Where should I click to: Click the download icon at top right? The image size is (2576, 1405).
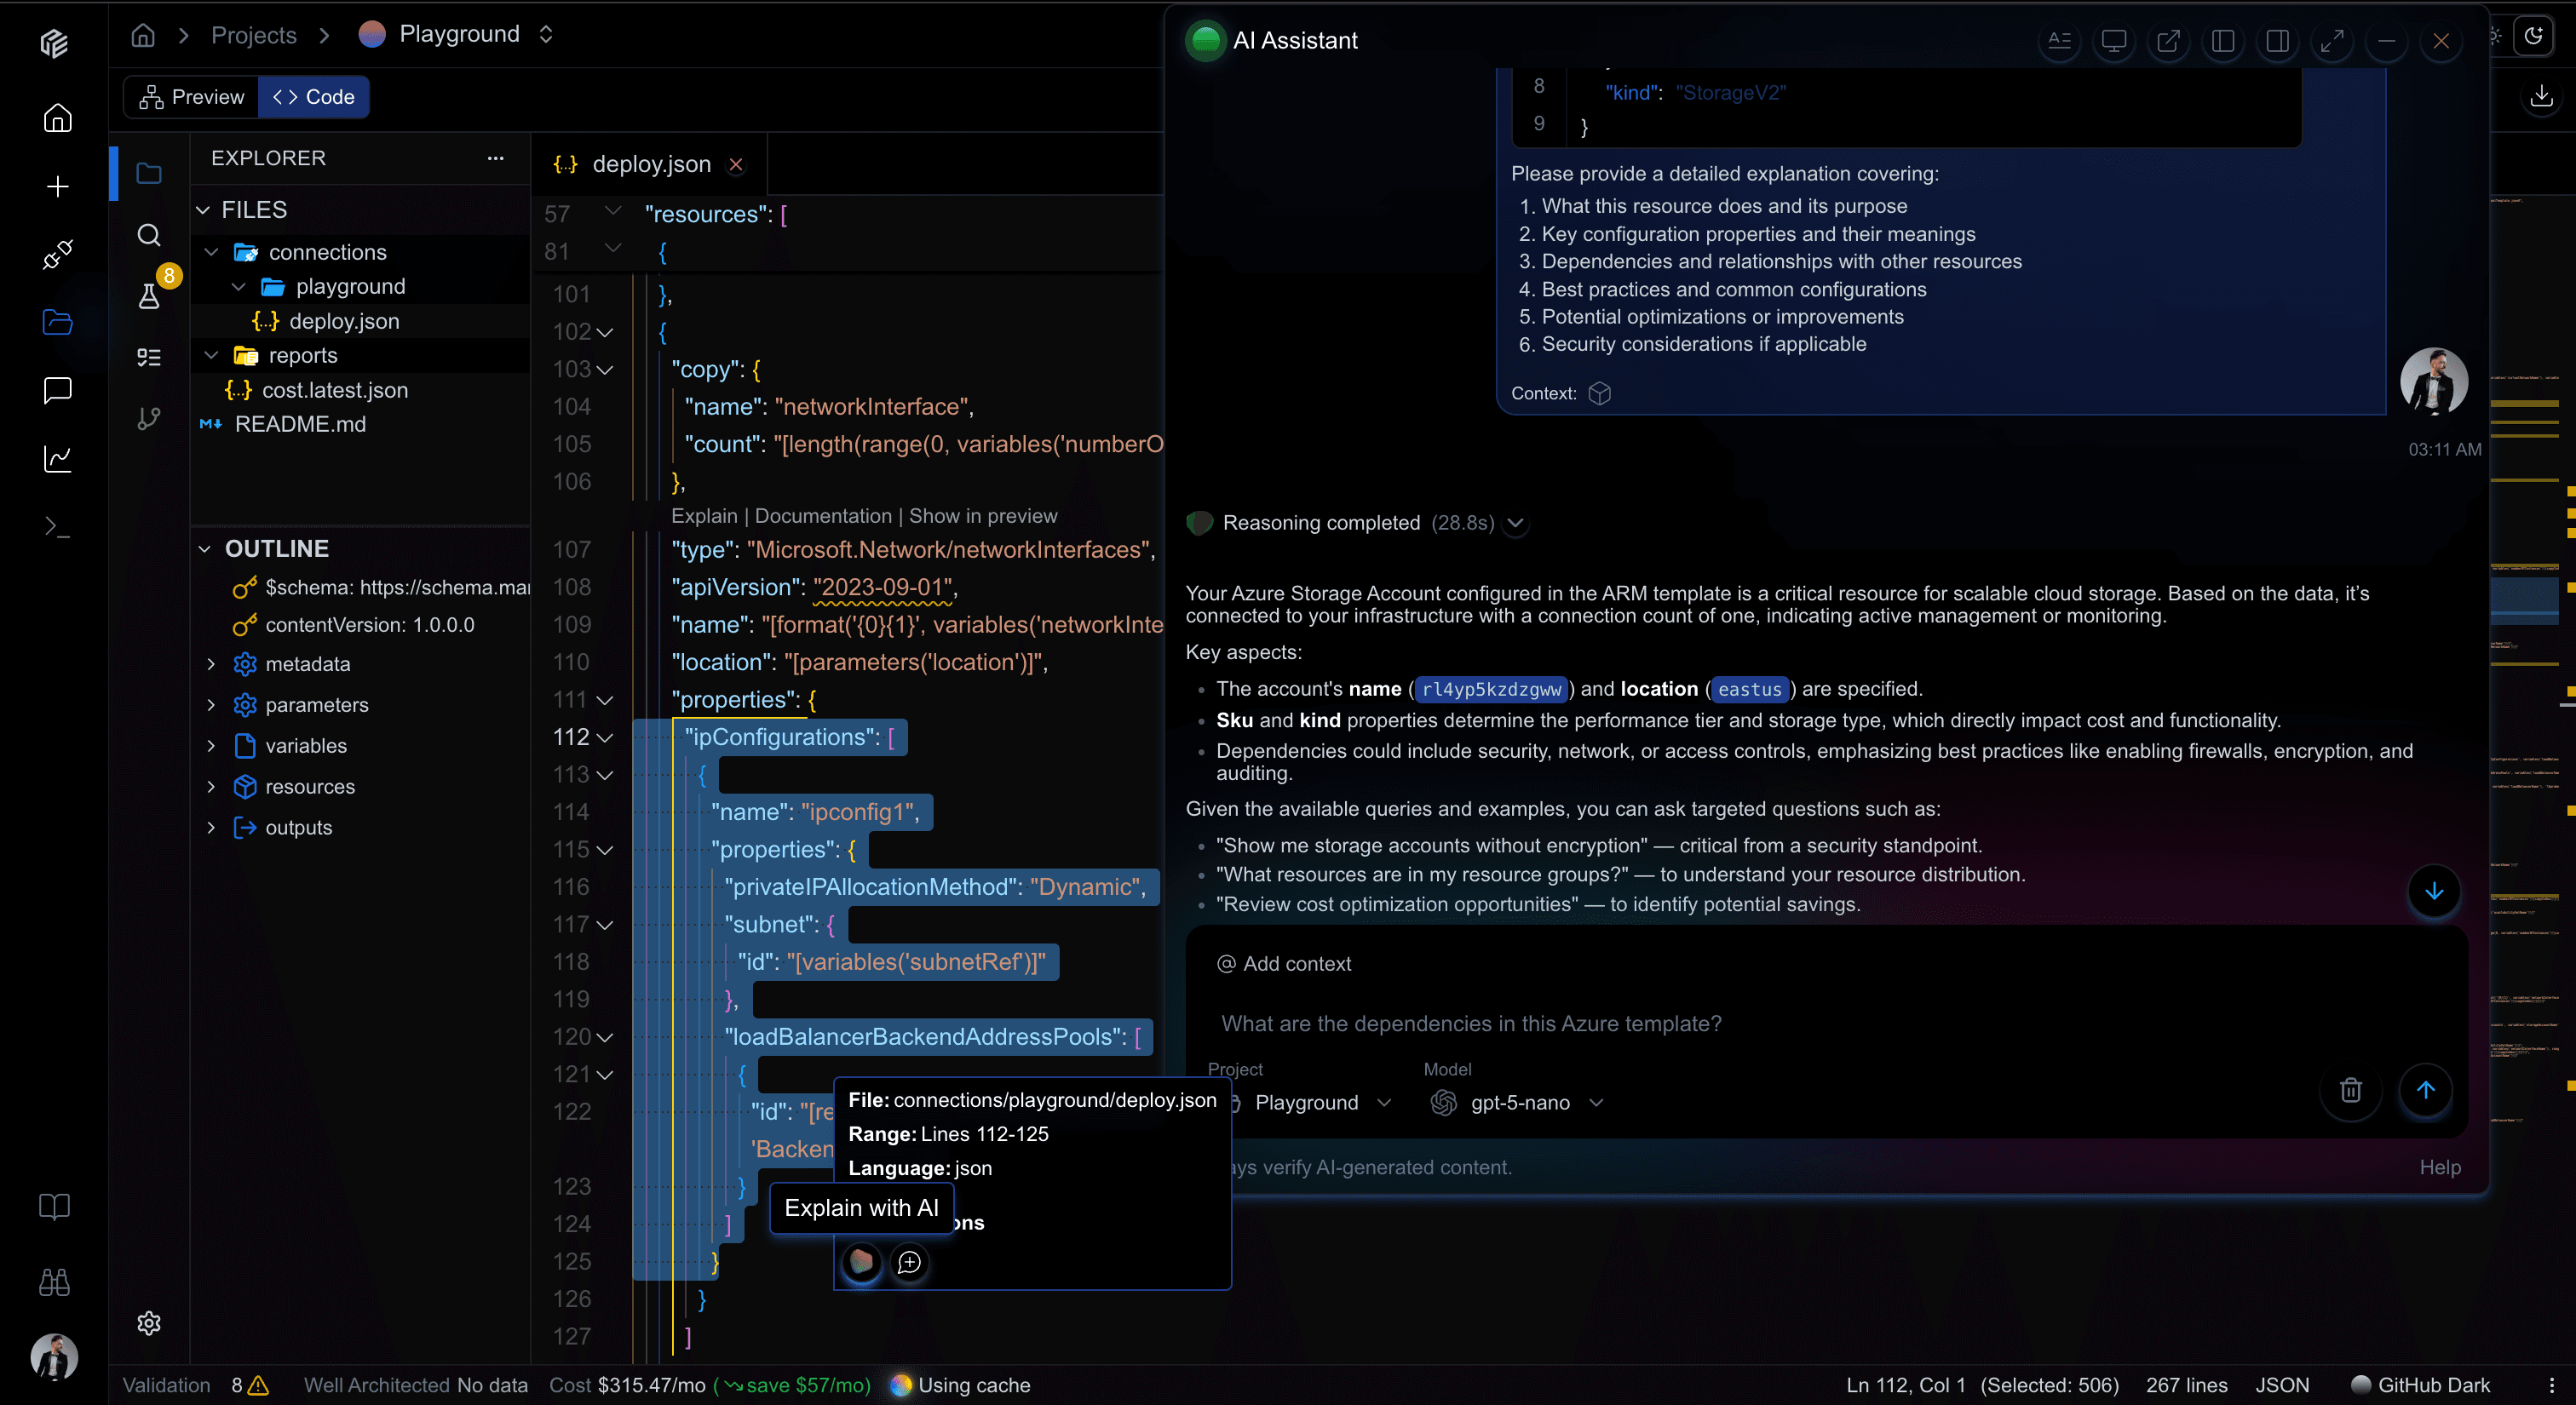[x=2542, y=96]
